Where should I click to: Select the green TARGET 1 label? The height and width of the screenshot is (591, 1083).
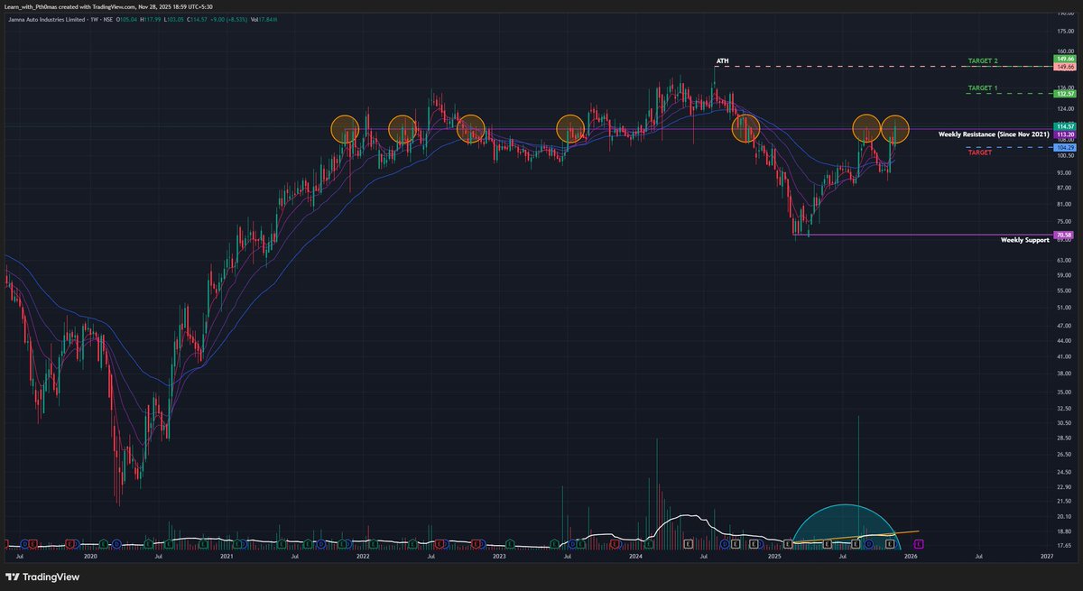[983, 88]
